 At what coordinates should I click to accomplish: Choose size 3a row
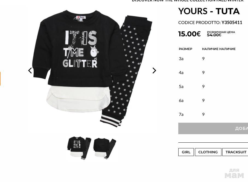tap(213, 59)
